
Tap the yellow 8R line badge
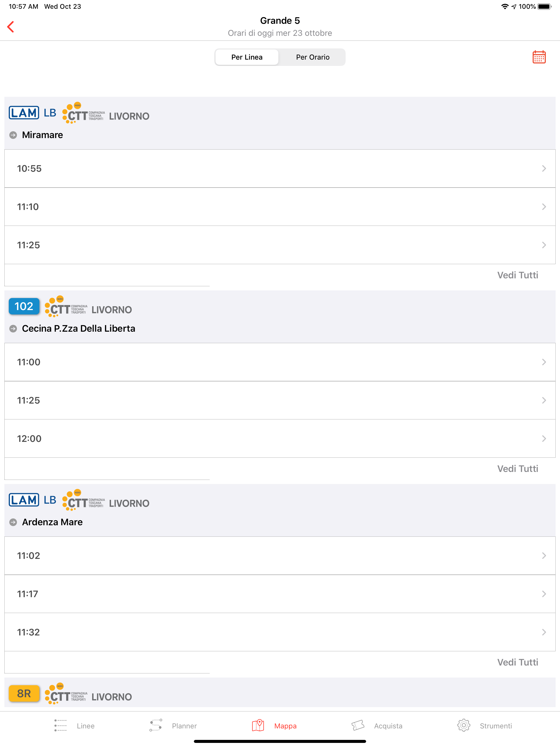(x=24, y=693)
